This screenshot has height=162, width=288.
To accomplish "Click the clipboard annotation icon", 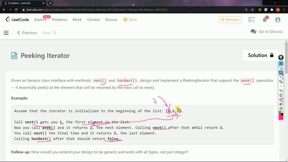I will tap(281, 108).
